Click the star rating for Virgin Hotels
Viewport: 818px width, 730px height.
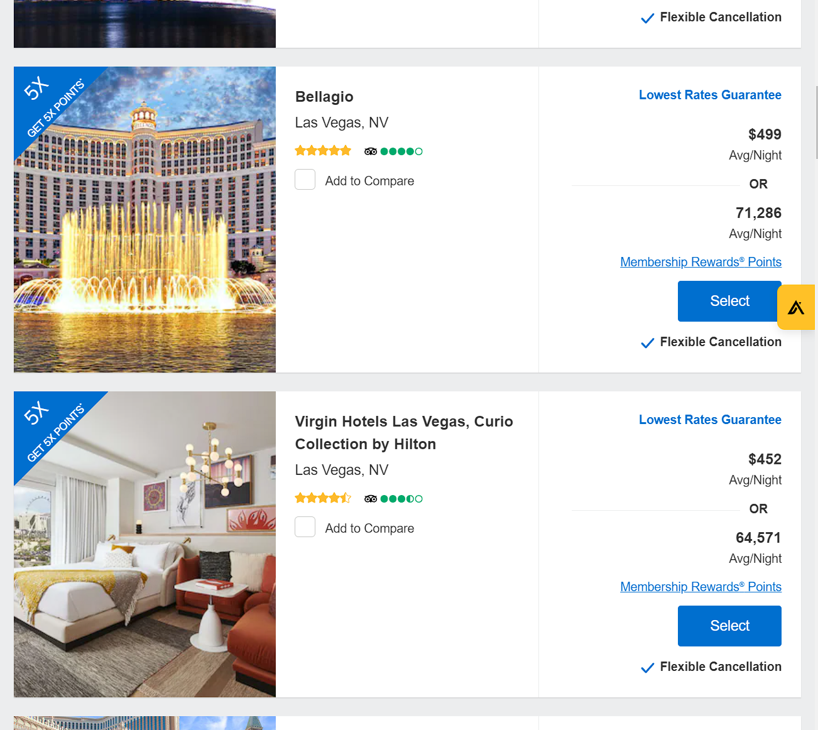point(322,498)
